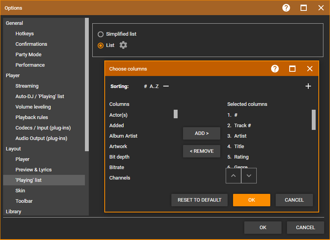This screenshot has height=240, width=330.
Task: Enable the List display option
Action: coord(100,45)
